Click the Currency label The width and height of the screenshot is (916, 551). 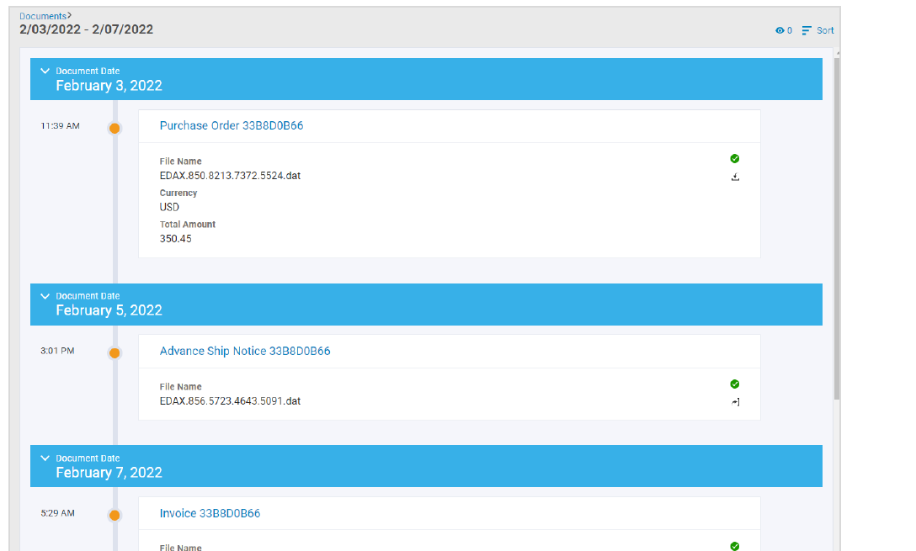(178, 193)
